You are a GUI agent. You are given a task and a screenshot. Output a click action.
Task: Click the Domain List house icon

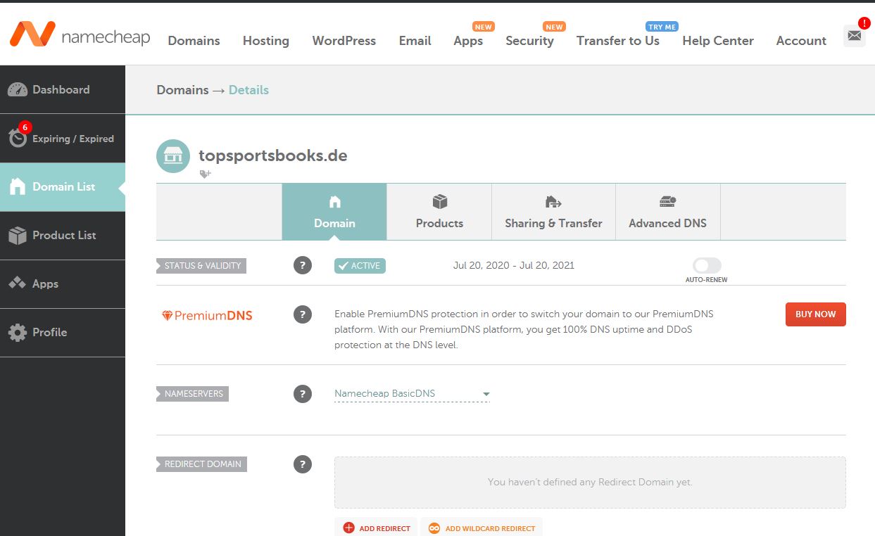(18, 186)
